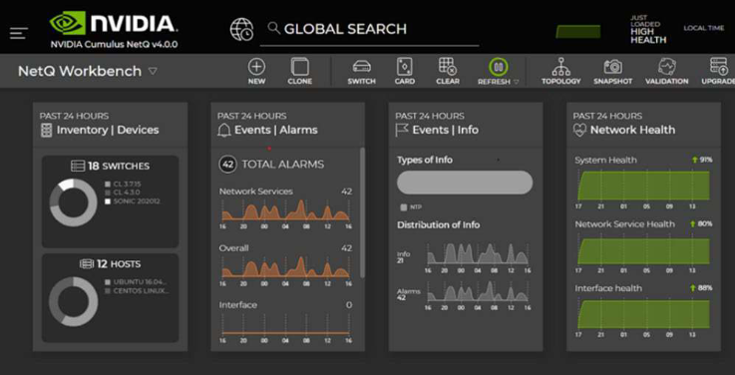Create a new workbench with NEW

point(256,71)
